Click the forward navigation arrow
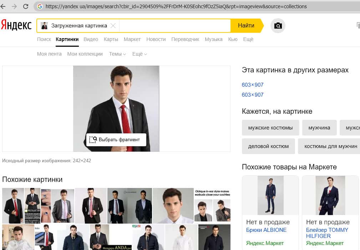The height and width of the screenshot is (250, 360). [14, 6]
